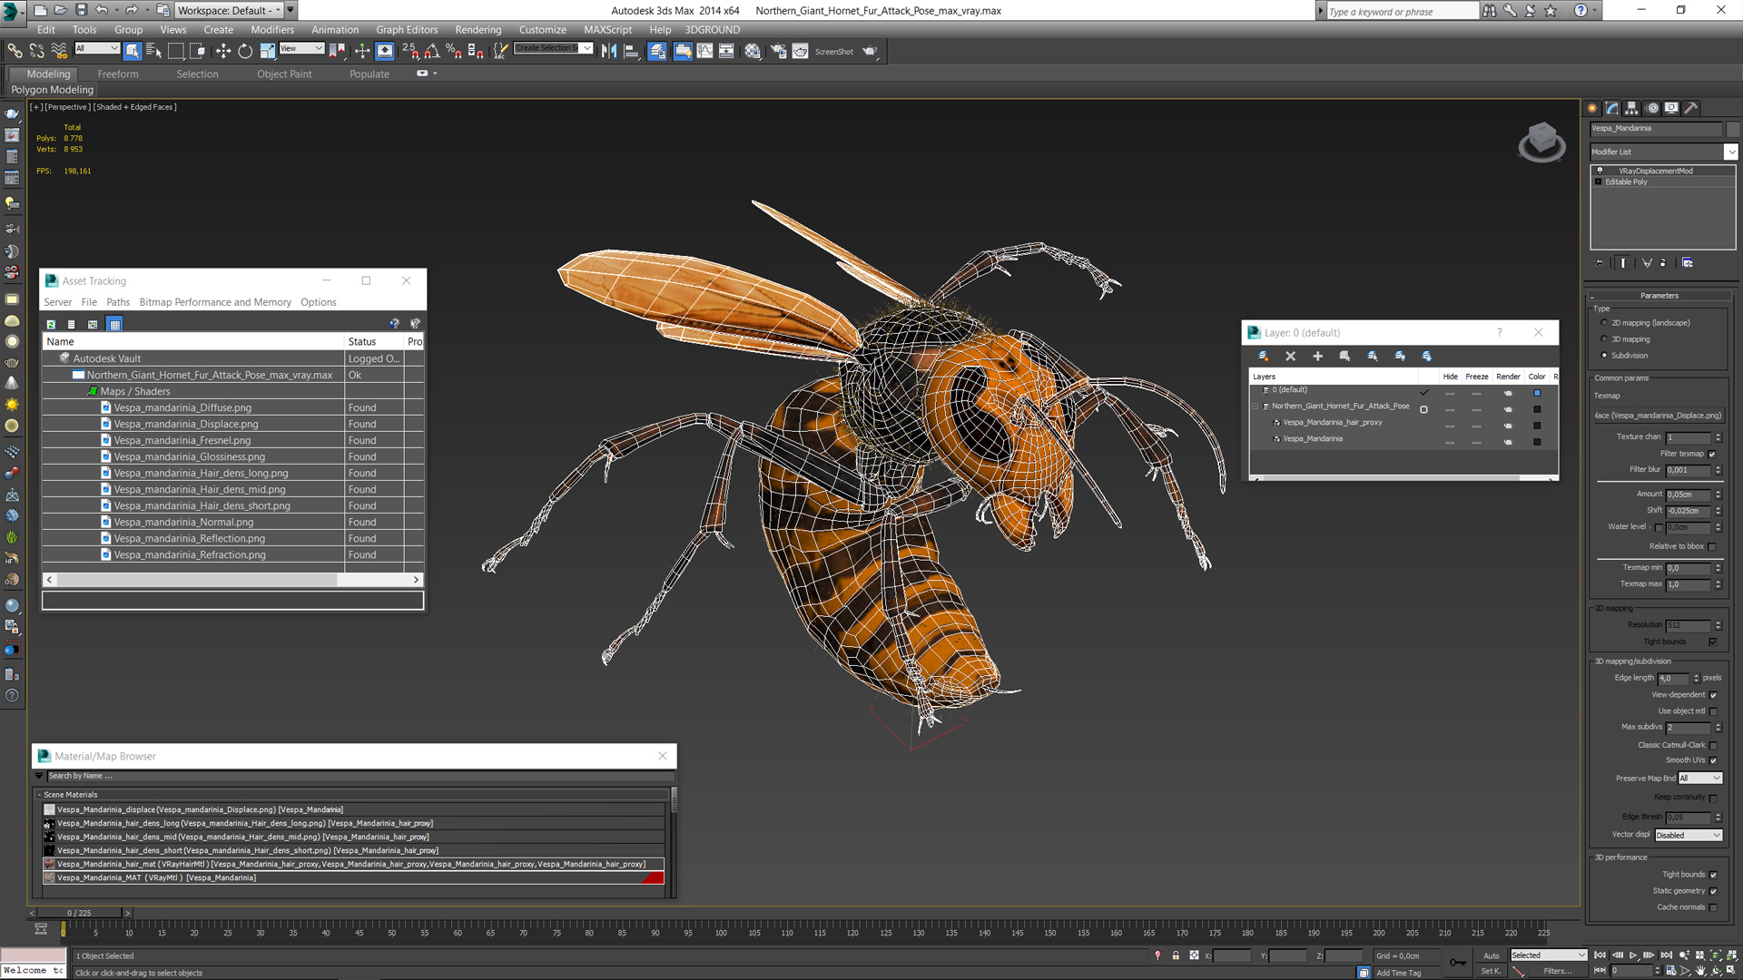
Task: Click the Mirror tool icon
Action: click(x=609, y=52)
